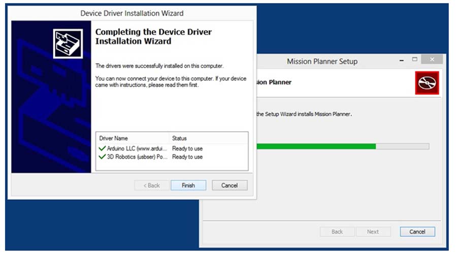
Task: Maximize the Mission Planner Setup window
Action: (x=414, y=59)
